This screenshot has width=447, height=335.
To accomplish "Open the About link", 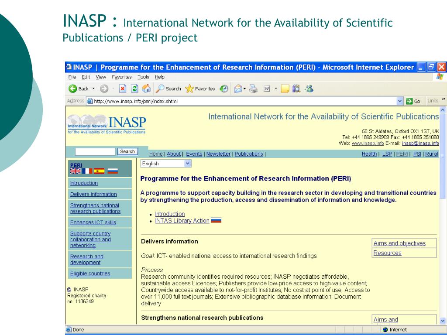I will point(174,154).
